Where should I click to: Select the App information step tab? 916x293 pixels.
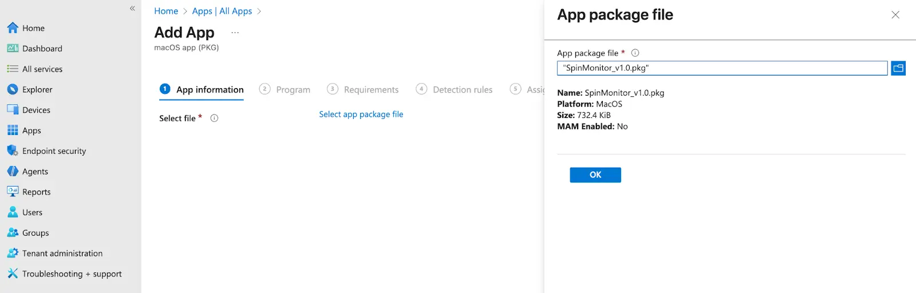[202, 89]
